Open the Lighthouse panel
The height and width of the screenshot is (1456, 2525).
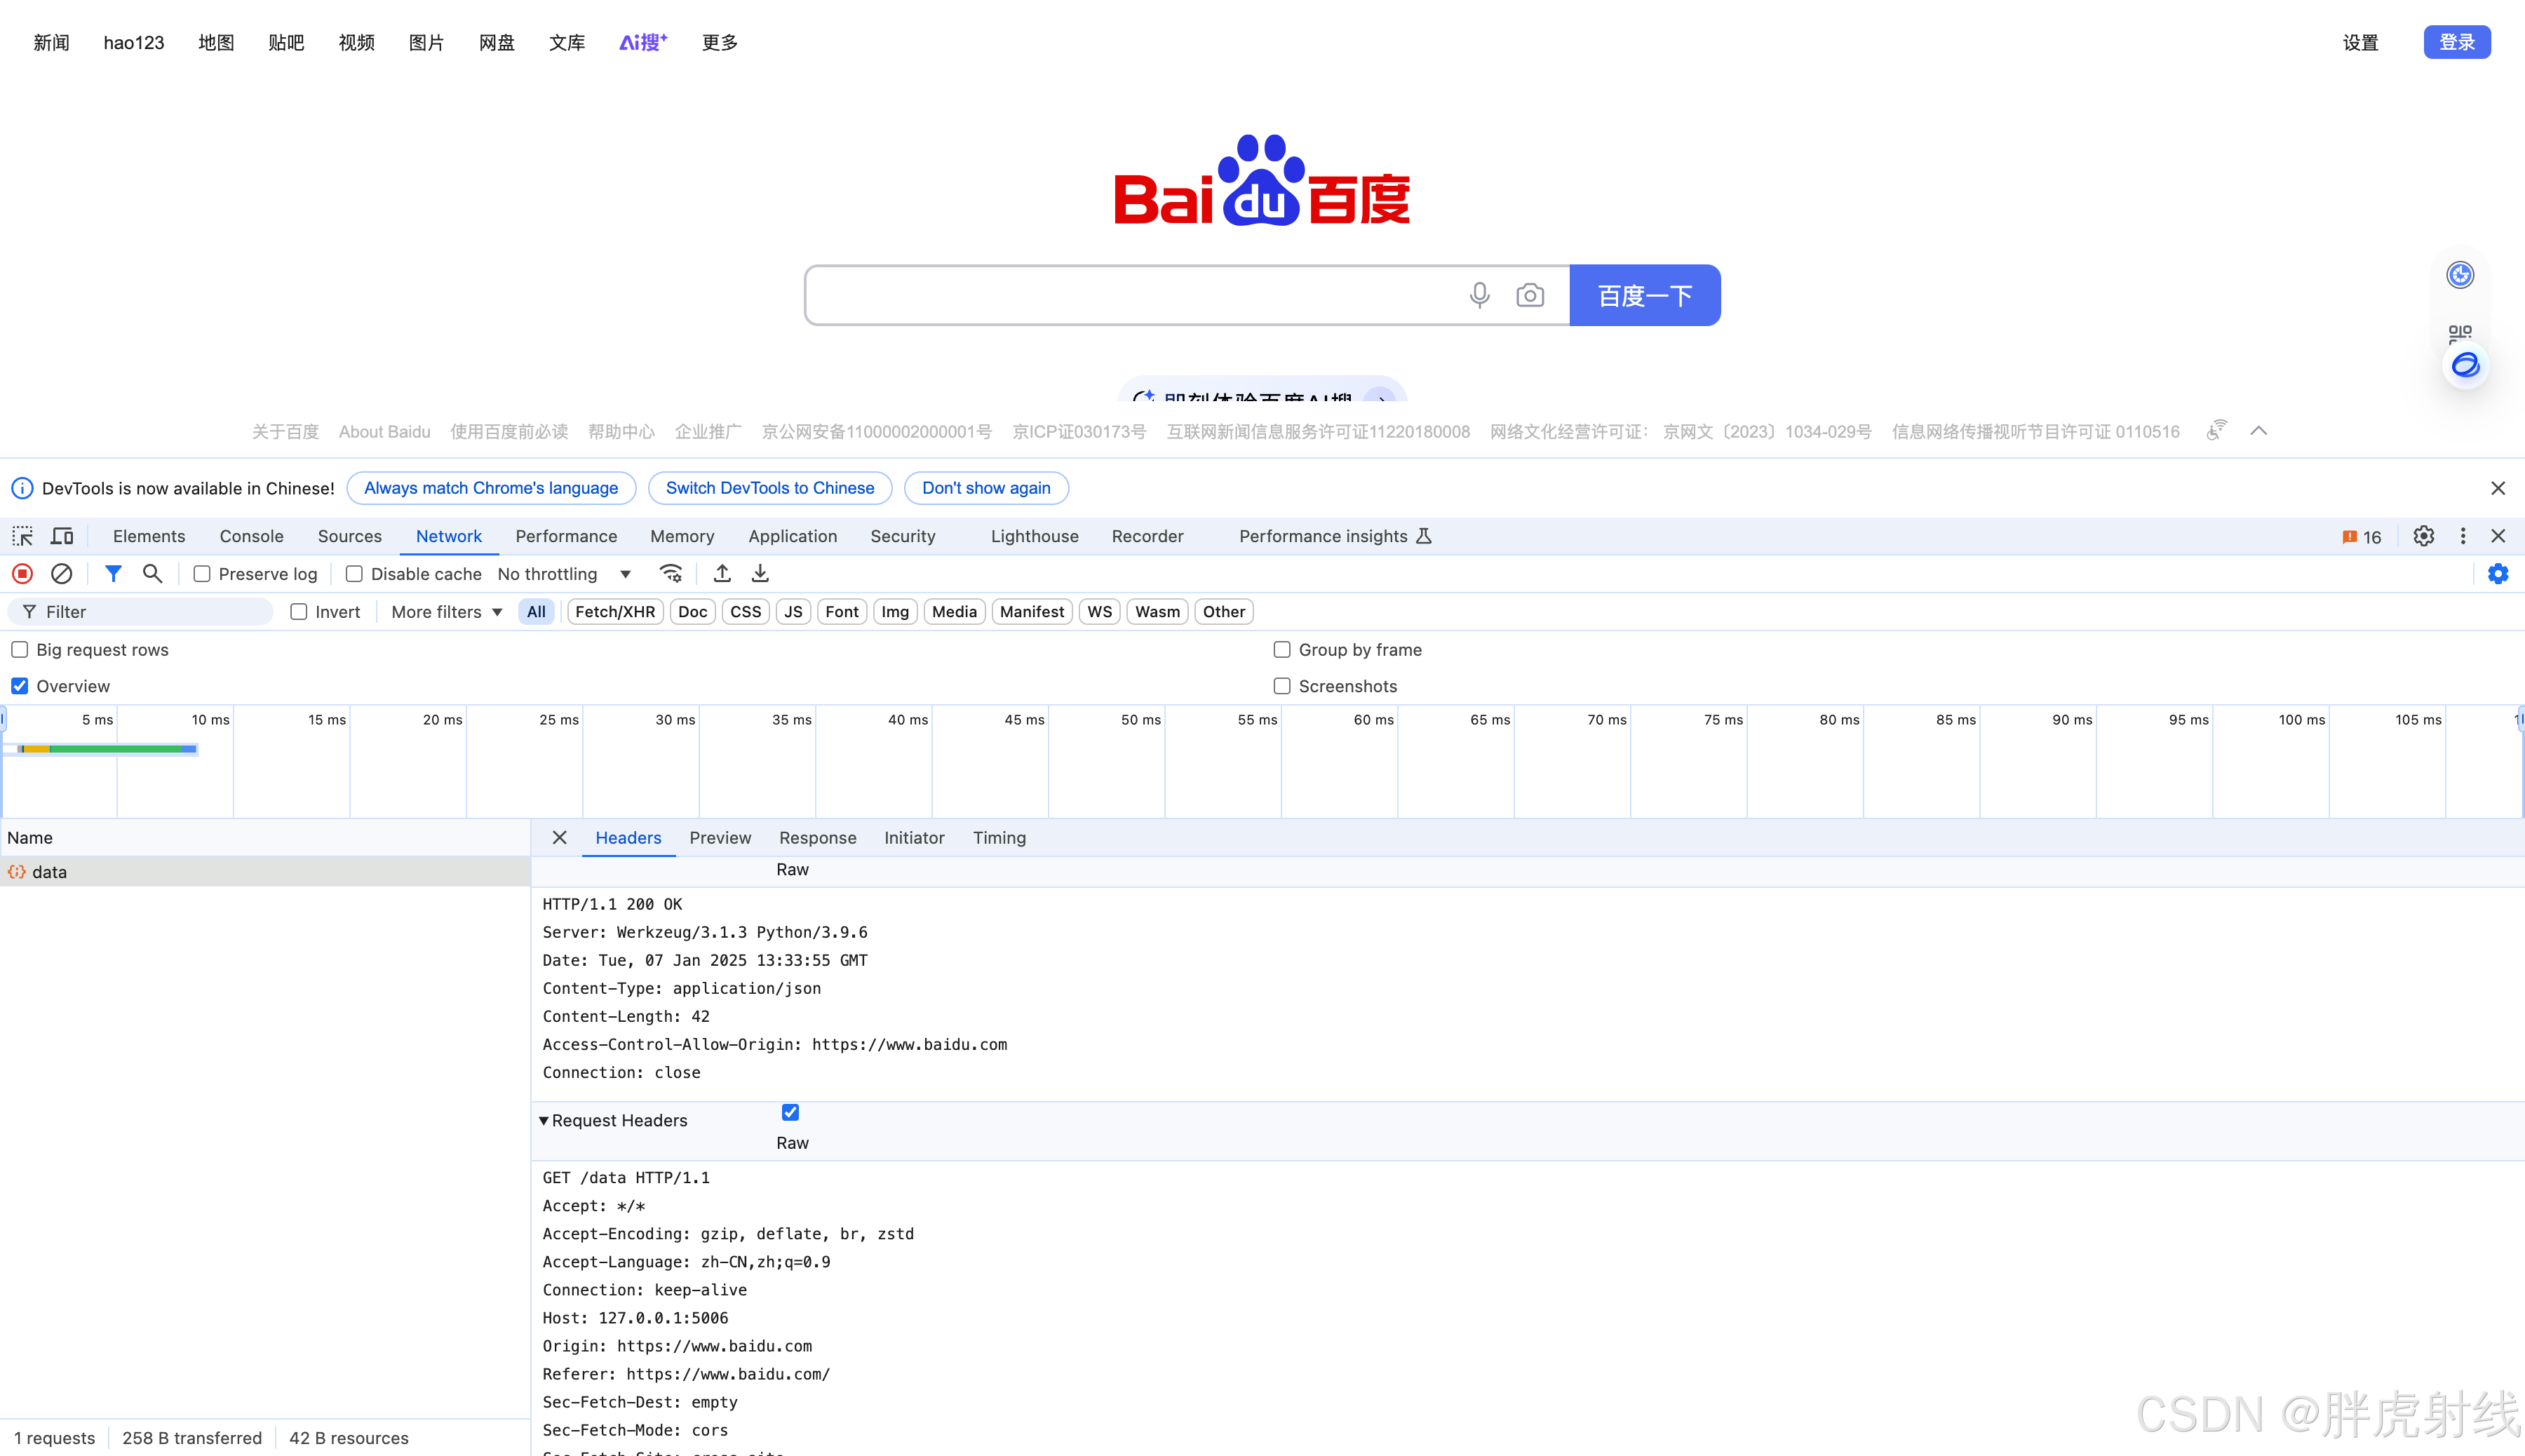1034,536
